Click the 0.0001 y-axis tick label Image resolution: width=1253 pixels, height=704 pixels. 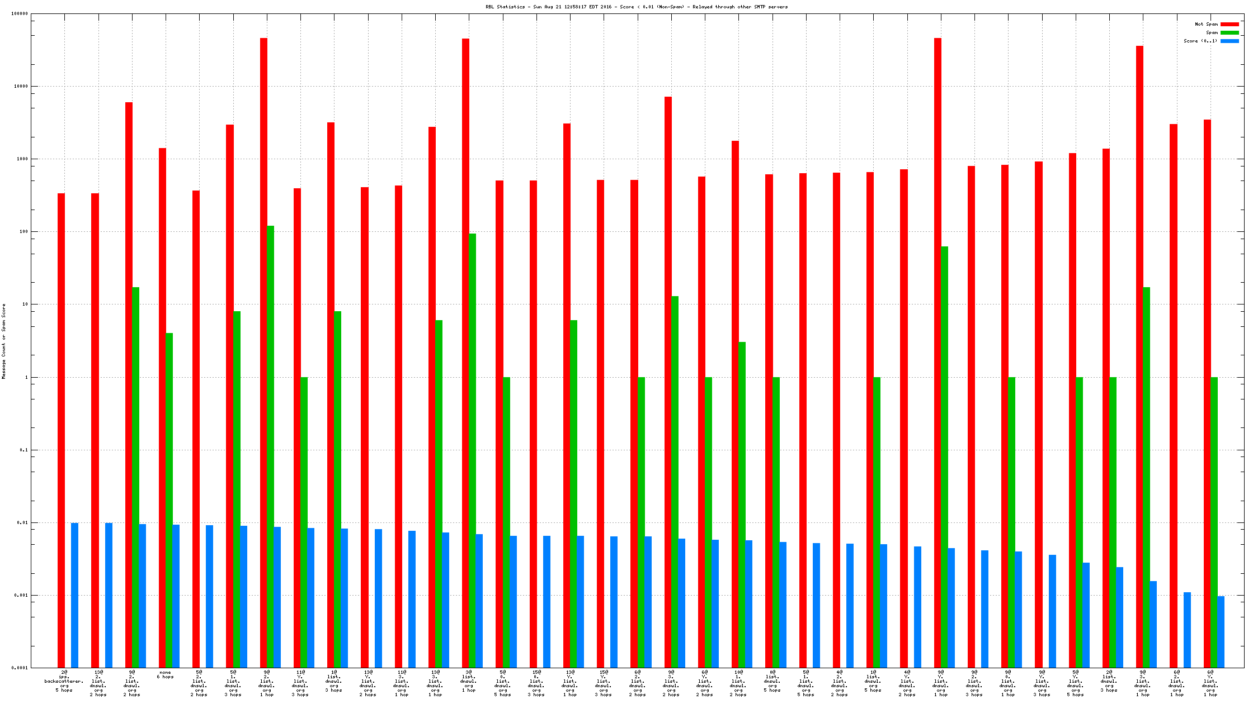(19, 668)
